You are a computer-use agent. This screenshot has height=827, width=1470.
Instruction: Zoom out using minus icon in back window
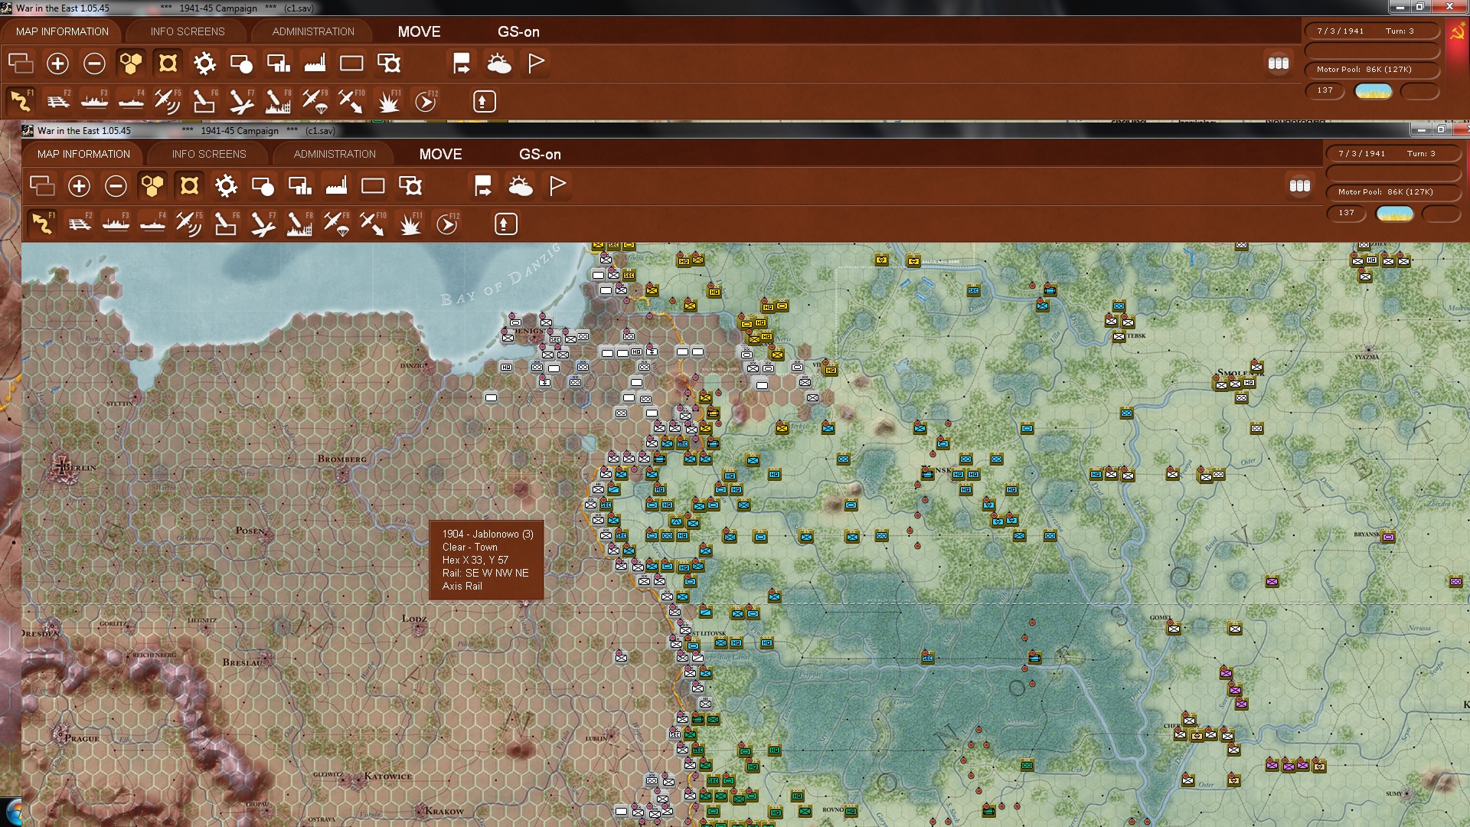[x=94, y=64]
